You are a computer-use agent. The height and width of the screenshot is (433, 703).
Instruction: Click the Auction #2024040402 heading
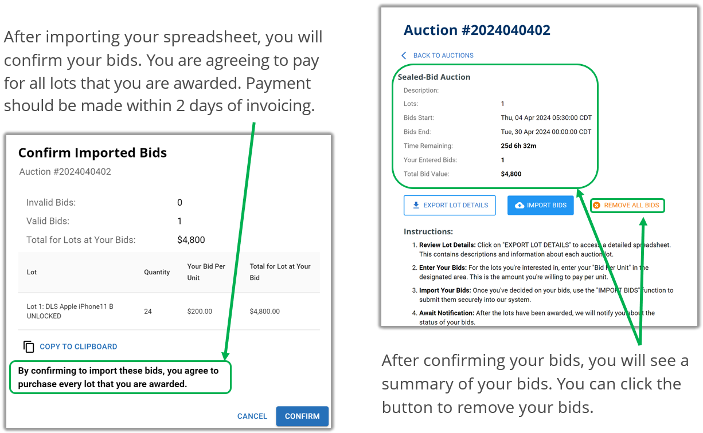pyautogui.click(x=478, y=30)
